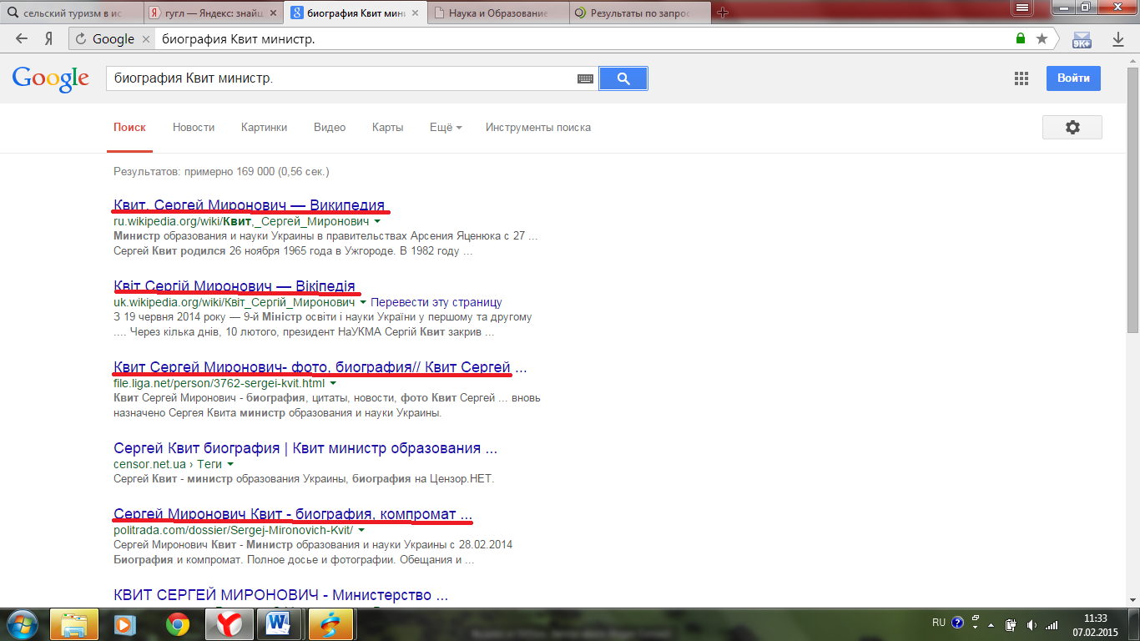Screen dimensions: 1140x641
Task: Click 'Перевести эту страницу' link
Action: 436,302
